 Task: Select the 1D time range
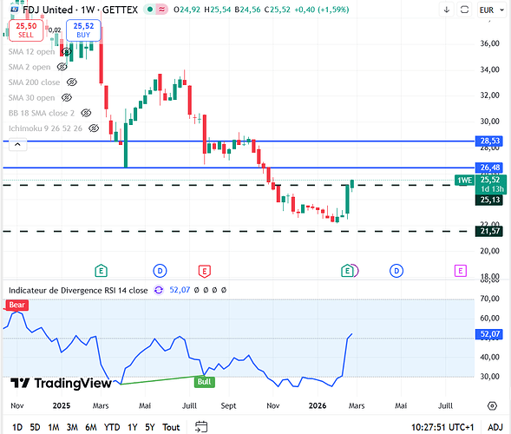coord(17,427)
